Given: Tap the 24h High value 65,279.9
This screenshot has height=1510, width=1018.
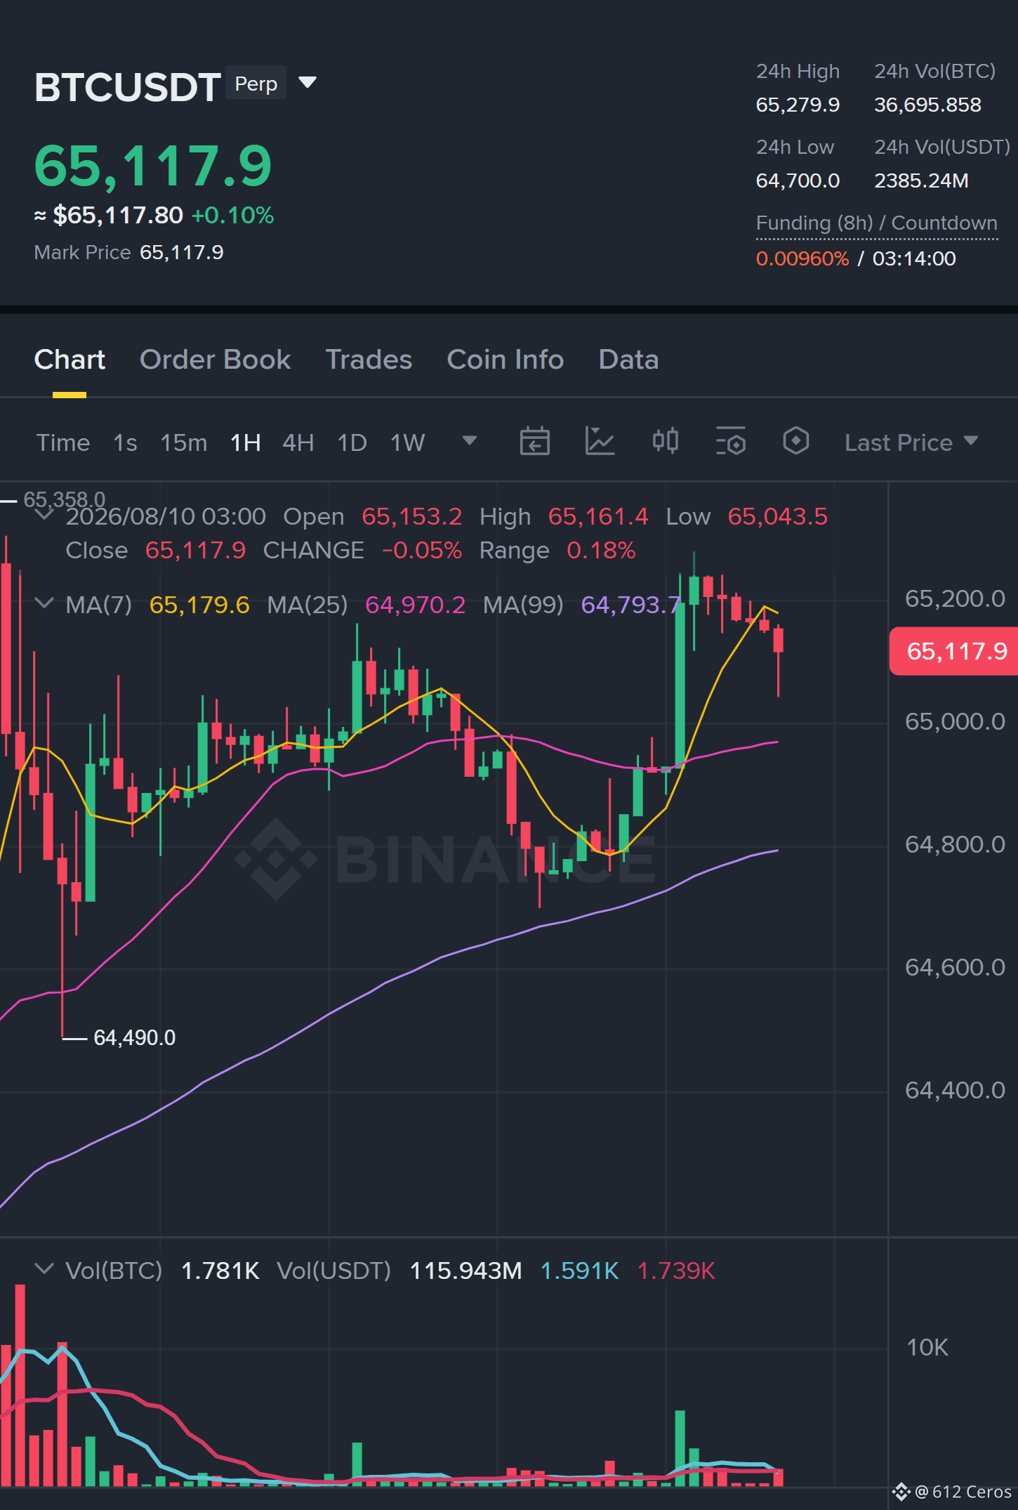Looking at the screenshot, I should [x=798, y=105].
